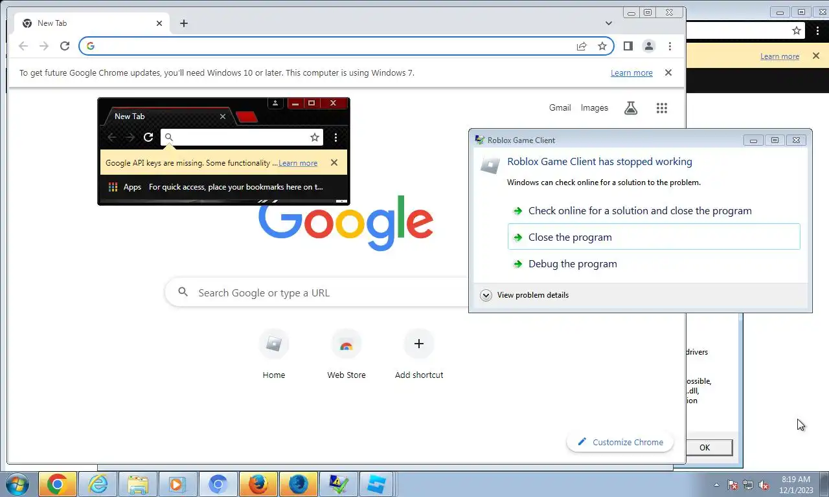This screenshot has height=497, width=829.
Task: Click address box in dark Chrome window
Action: 241,137
